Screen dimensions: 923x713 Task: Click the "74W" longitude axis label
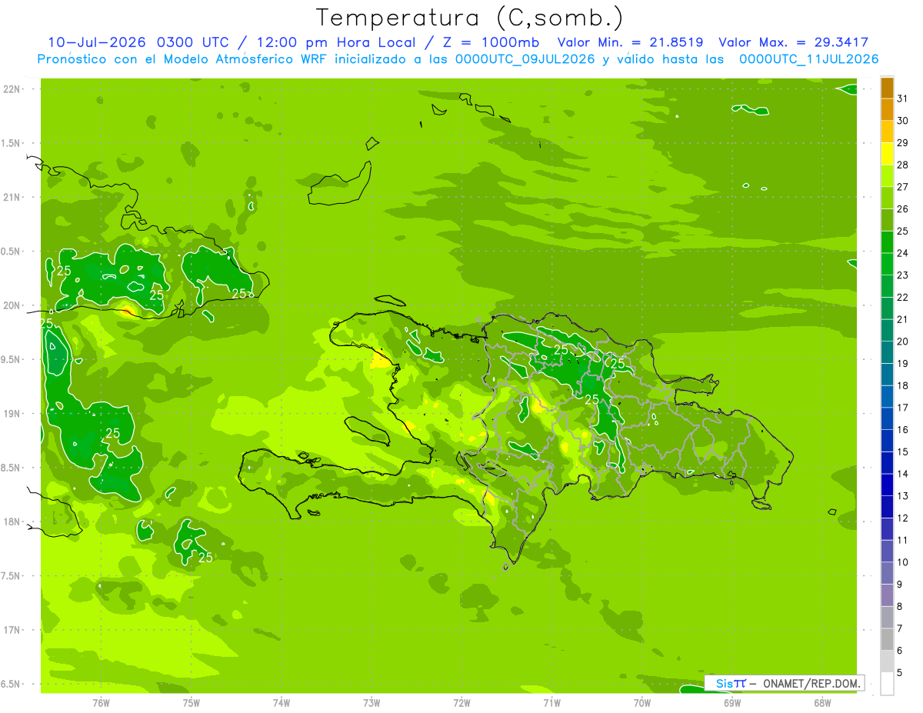pos(282,703)
